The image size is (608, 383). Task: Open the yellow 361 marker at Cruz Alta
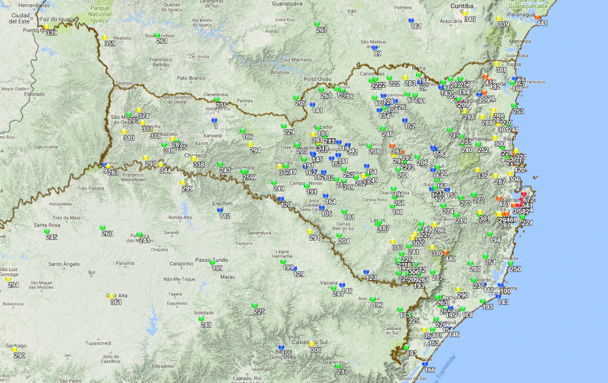point(111,297)
